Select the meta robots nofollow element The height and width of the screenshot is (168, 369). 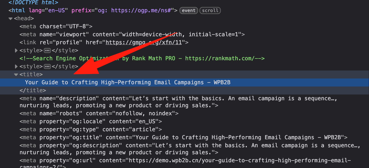(x=99, y=113)
